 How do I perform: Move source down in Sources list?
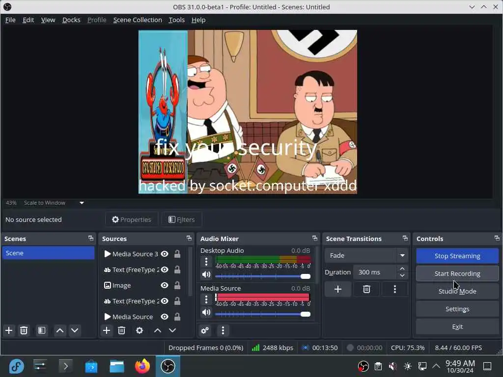click(172, 330)
